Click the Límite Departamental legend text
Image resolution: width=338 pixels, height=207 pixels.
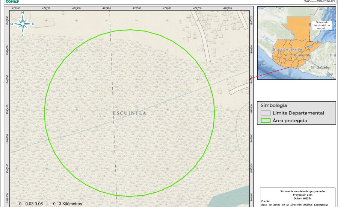[x=298, y=113]
